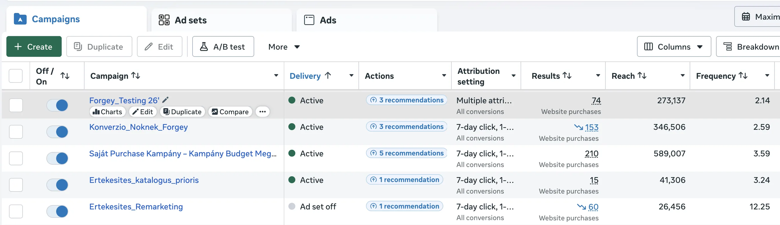Open the Campaigns tab
The height and width of the screenshot is (225, 780).
coord(76,19)
